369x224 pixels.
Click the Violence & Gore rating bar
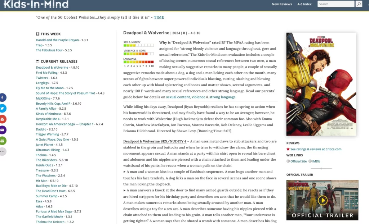(x=139, y=54)
